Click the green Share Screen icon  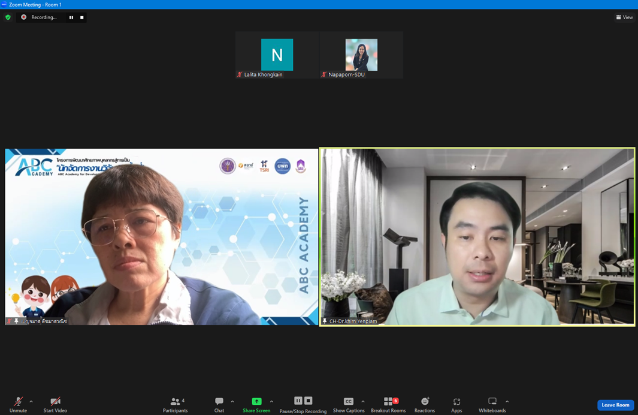(x=256, y=401)
